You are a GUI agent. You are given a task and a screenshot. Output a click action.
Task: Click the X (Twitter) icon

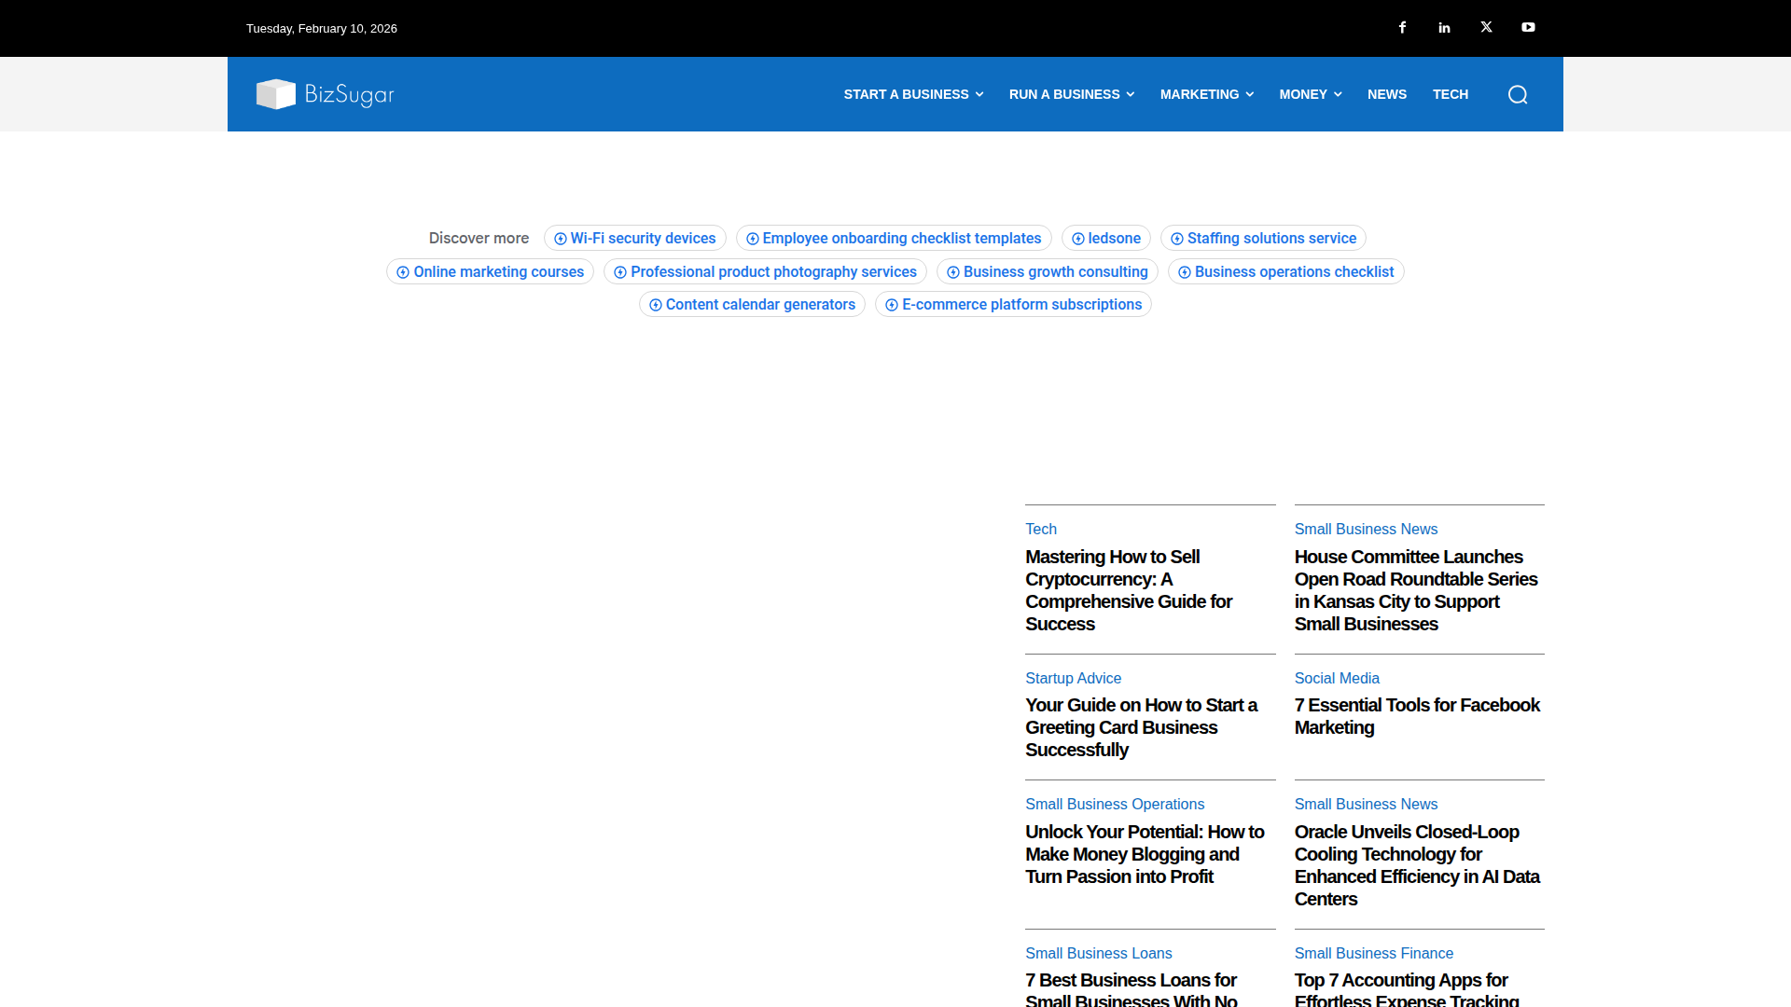pos(1486,27)
